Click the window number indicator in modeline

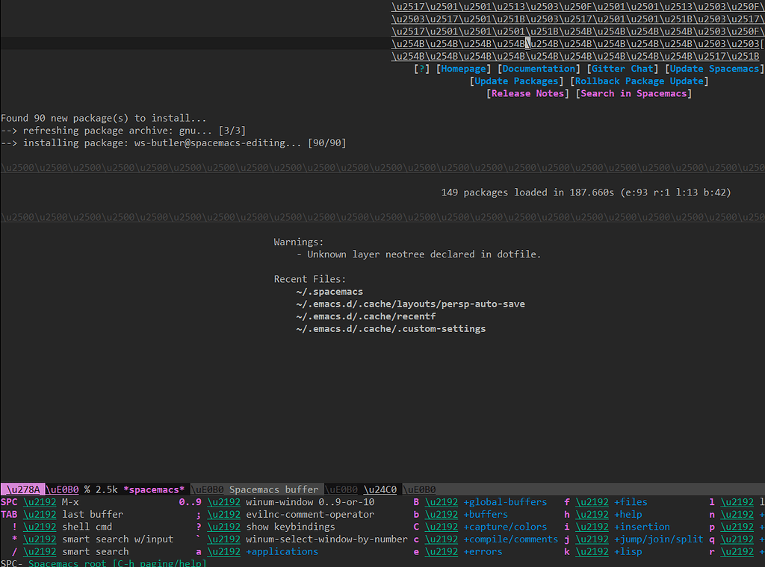pyautogui.click(x=22, y=489)
